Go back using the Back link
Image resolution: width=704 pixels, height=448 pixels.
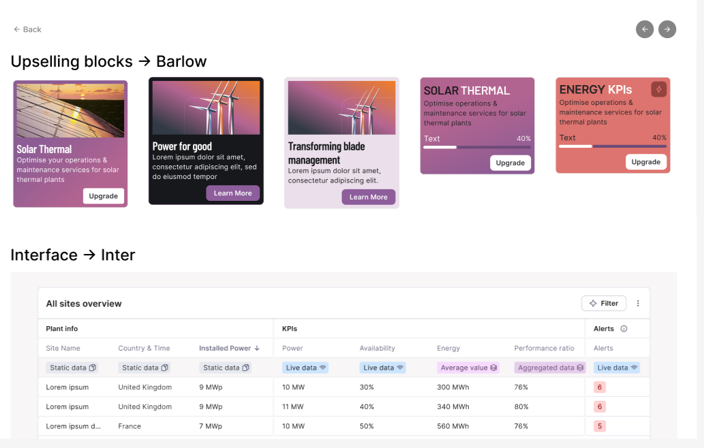(x=27, y=29)
